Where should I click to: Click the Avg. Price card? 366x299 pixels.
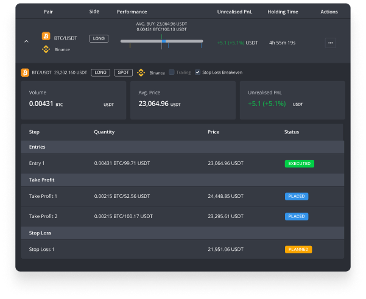(183, 100)
